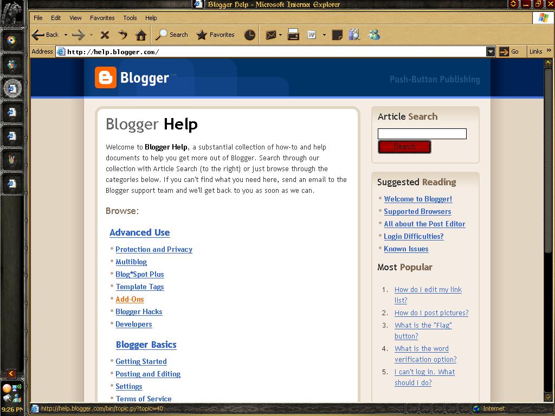555x416 pixels.
Task: Open the Tools menu
Action: [x=130, y=18]
